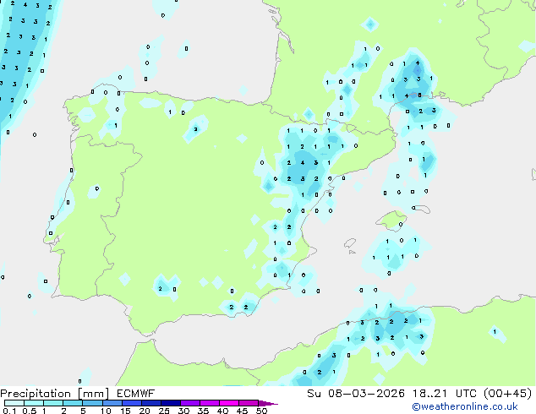The image size is (536, 414).
Task: Select the 15–20 mm legend swatch
Action: coord(132,403)
